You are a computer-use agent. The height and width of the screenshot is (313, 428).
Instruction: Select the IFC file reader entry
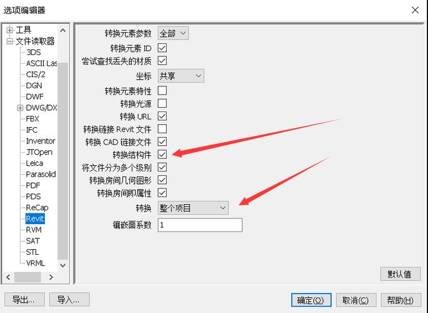32,130
